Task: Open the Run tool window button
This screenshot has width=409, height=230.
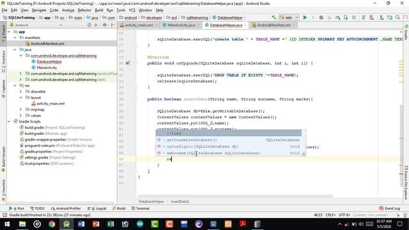Action: click(17, 208)
